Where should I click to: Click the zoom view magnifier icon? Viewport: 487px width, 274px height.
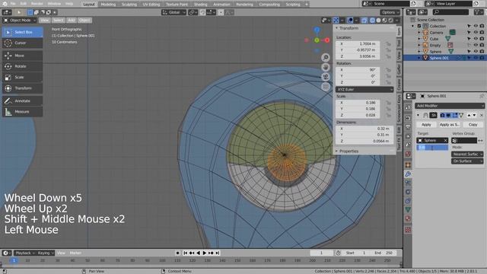[326, 58]
